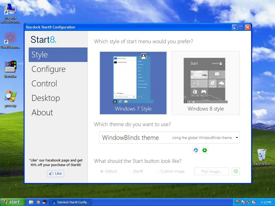Open the Control section
The width and height of the screenshot is (275, 206).
[x=44, y=84]
